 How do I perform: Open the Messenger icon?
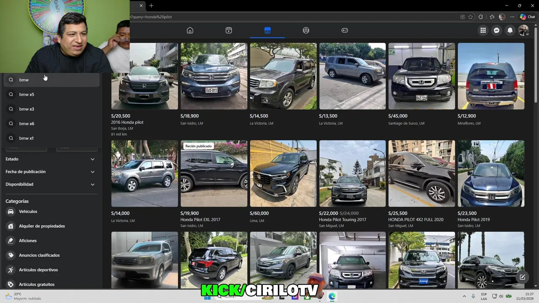[496, 30]
